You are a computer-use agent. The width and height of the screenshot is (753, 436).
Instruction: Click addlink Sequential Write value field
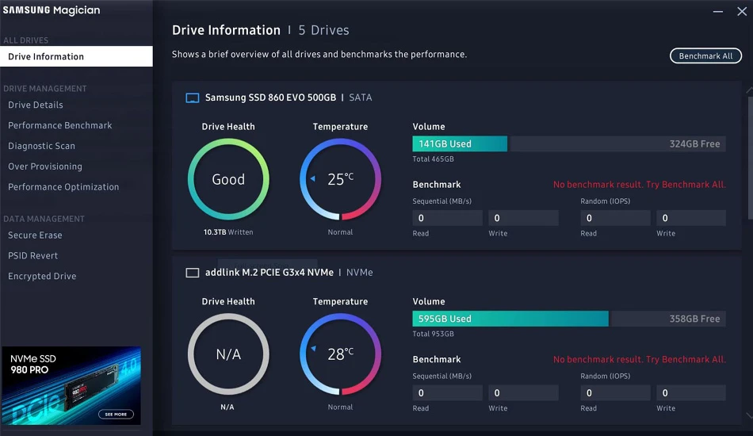(523, 392)
